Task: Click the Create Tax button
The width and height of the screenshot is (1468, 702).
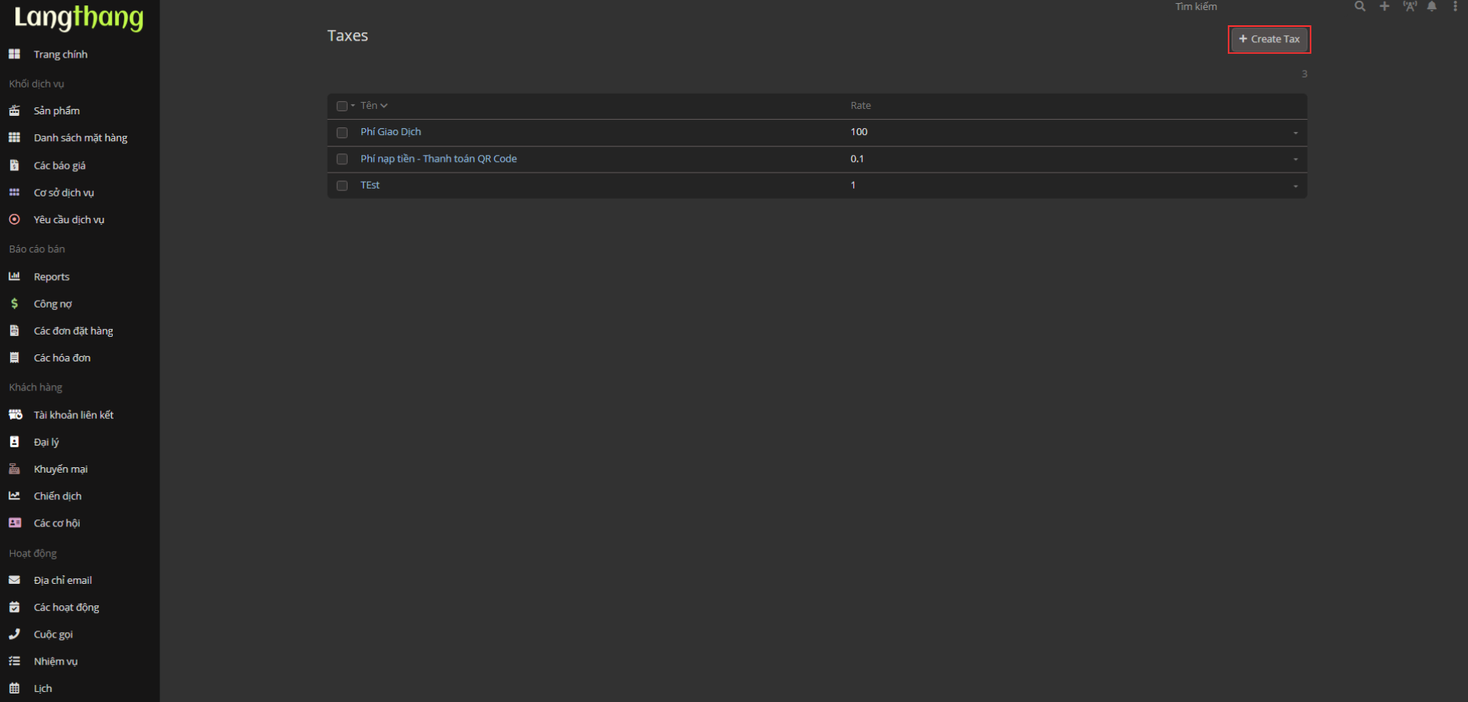Action: coord(1269,39)
